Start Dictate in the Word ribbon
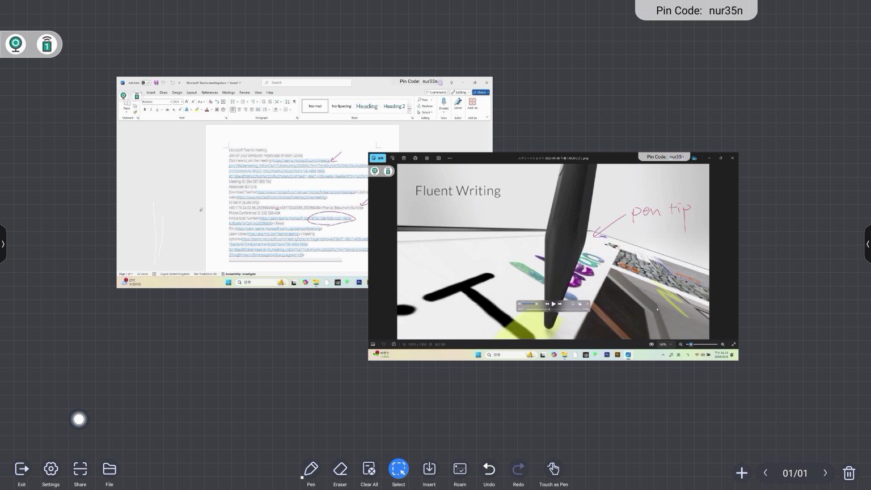Screen dimensions: 871x490 (x=444, y=105)
